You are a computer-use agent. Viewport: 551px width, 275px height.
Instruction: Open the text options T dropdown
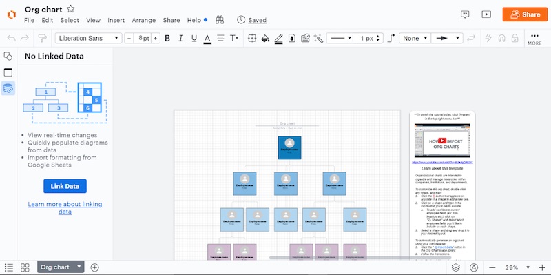(x=234, y=38)
